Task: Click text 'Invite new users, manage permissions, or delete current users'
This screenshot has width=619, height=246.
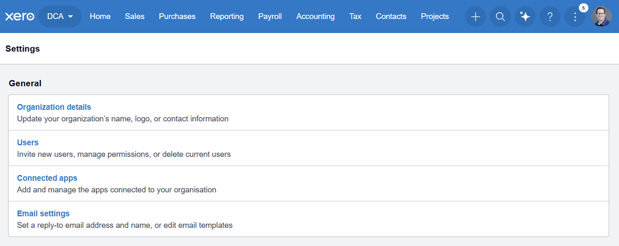Action: 124,154
